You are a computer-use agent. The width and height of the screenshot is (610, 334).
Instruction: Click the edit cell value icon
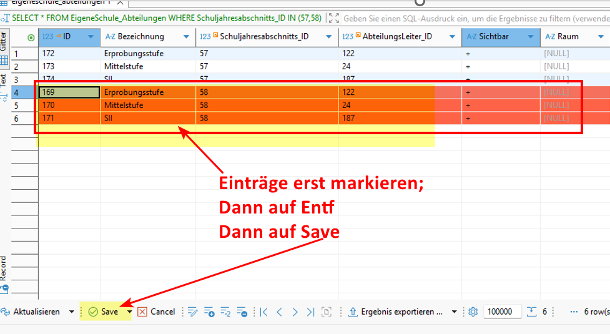point(192,312)
